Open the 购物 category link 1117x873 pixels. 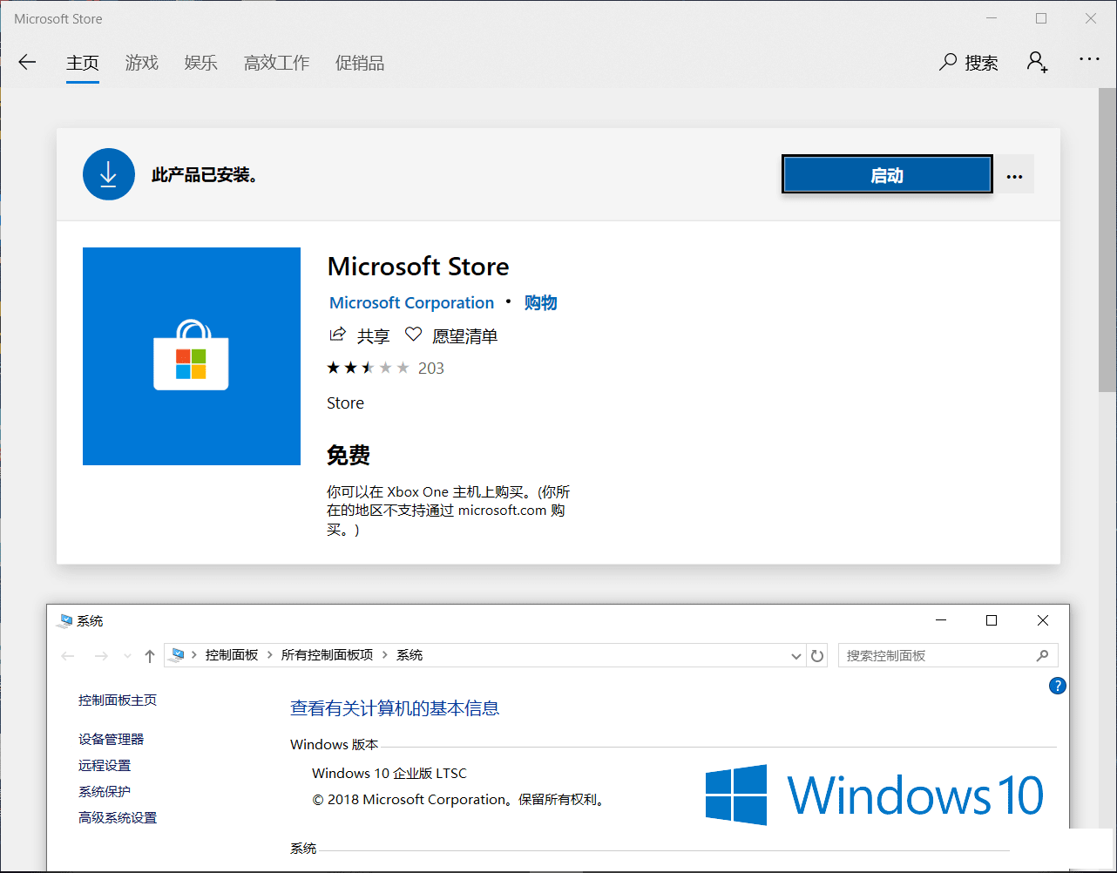tap(540, 302)
